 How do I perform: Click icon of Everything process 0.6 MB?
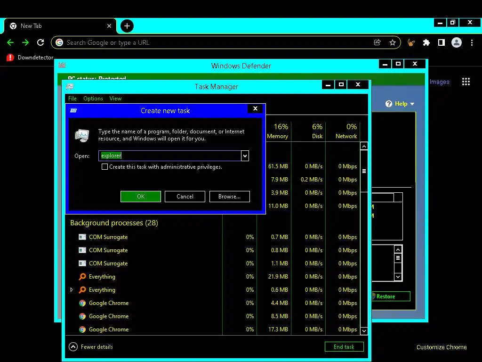click(x=82, y=290)
